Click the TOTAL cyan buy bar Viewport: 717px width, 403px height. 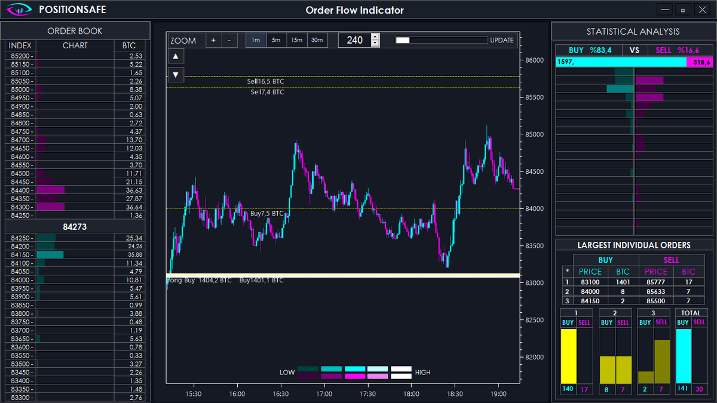coord(683,356)
